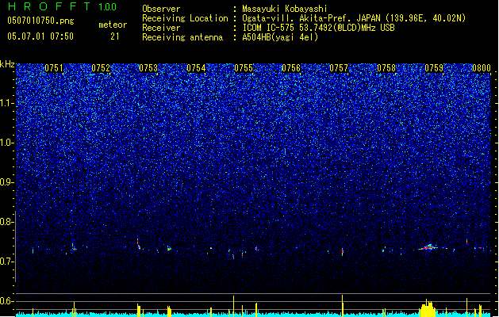Screen dimensions: 499x317
Task: Click the date stamp 05.07.01 07:50
Action: pos(40,36)
